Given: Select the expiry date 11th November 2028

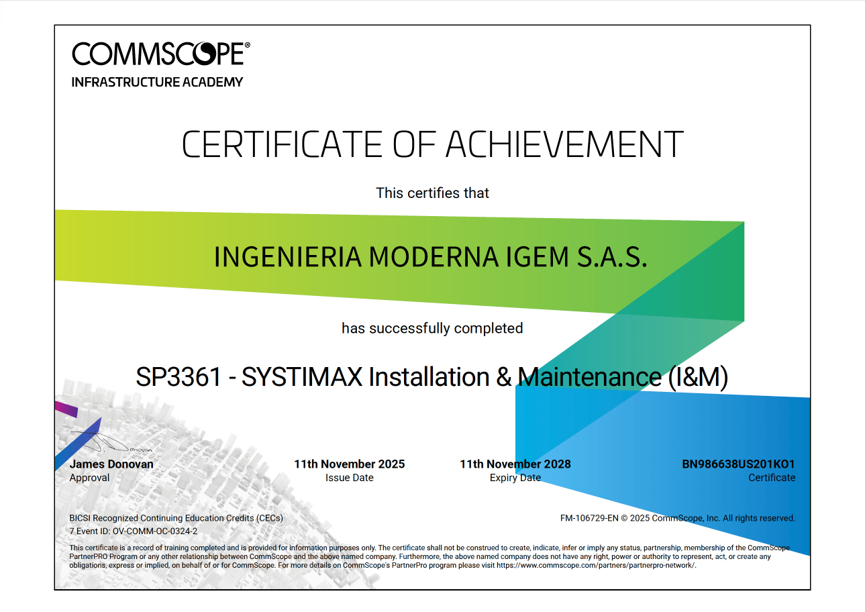Looking at the screenshot, I should (x=515, y=464).
